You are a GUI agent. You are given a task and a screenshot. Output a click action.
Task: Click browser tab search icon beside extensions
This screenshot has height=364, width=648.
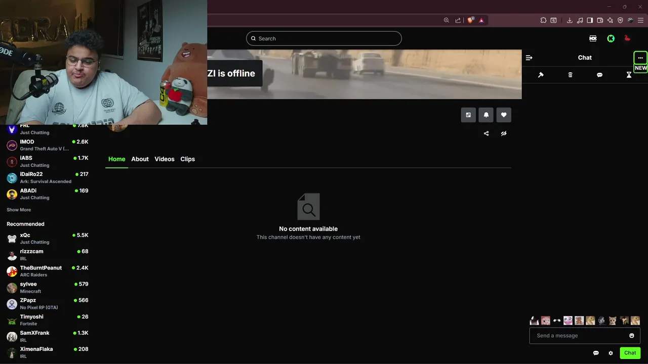553,20
